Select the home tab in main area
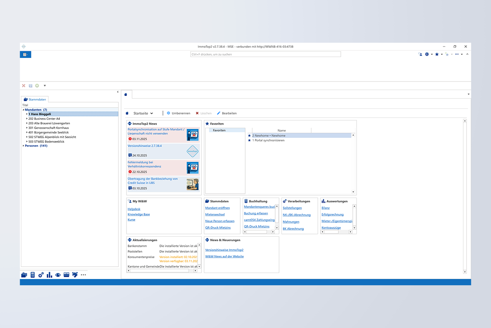 [x=126, y=94]
